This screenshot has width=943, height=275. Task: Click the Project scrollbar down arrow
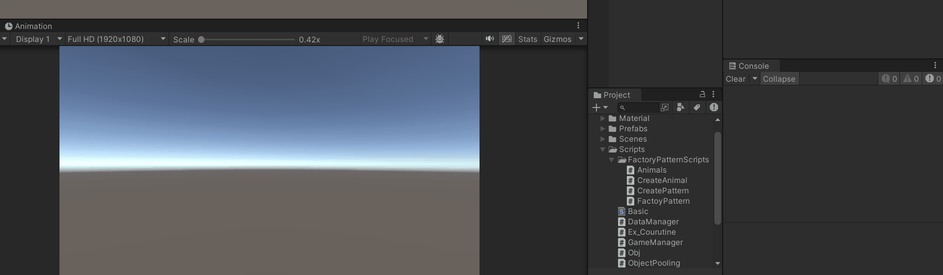717,263
